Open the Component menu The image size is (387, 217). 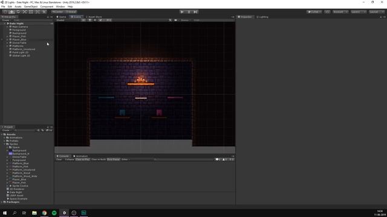[x=47, y=7]
